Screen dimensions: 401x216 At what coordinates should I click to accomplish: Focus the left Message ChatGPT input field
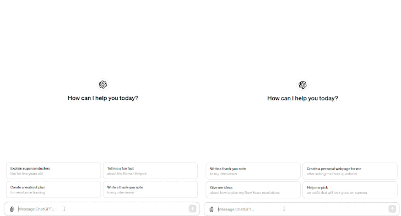102,209
